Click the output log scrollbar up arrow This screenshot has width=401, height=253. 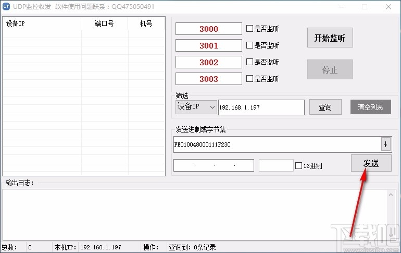pyautogui.click(x=391, y=195)
